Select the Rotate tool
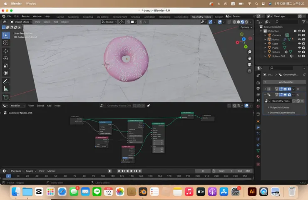Screen dimensions: 308x200 pyautogui.click(x=6, y=58)
